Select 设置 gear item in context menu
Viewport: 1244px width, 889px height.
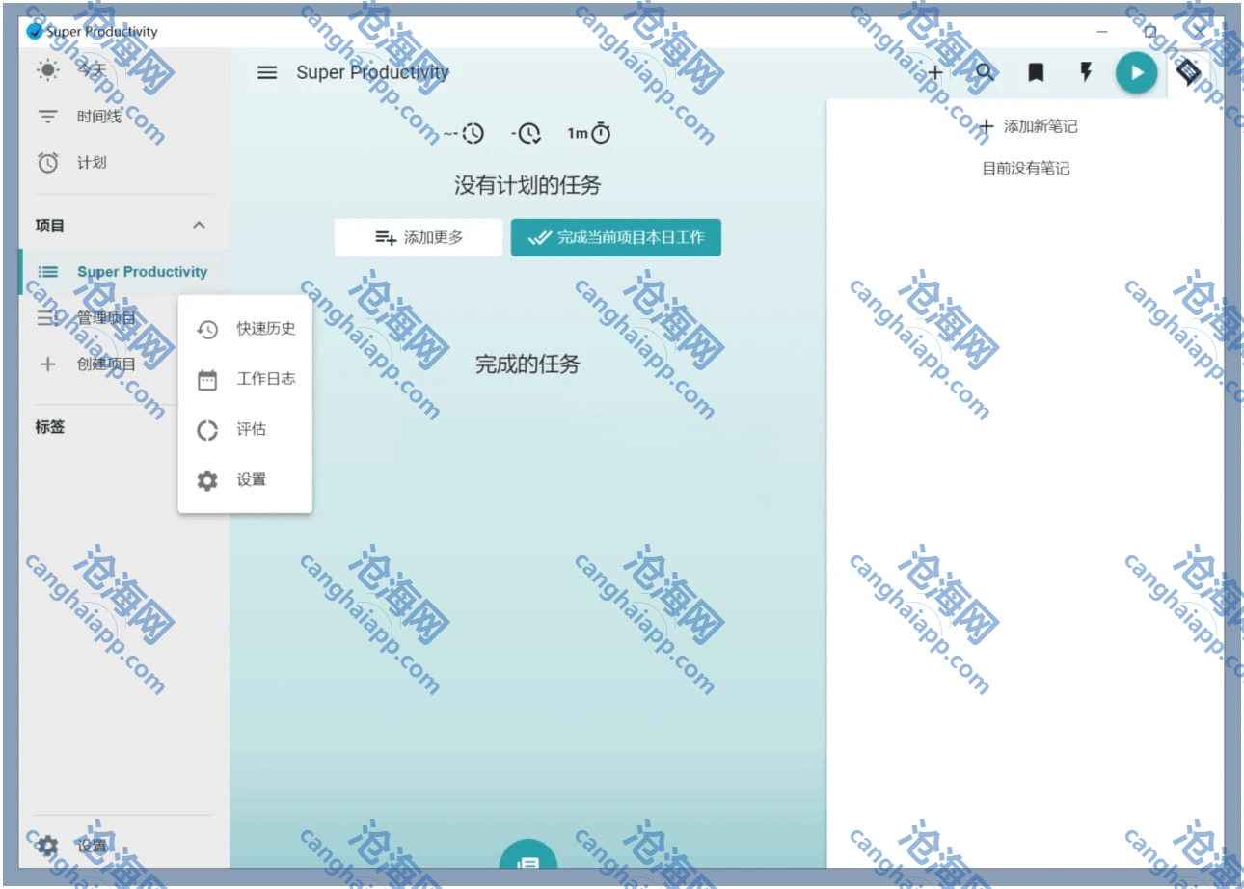click(x=246, y=480)
